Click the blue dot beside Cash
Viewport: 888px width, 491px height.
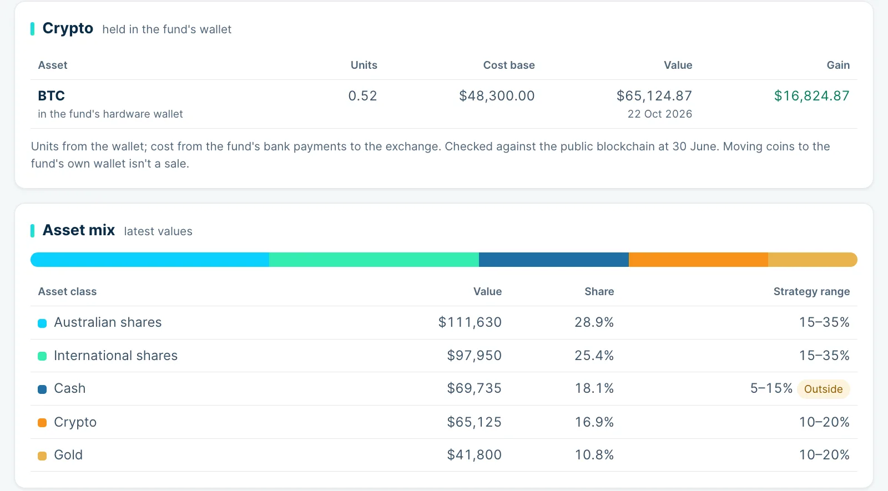pos(42,389)
